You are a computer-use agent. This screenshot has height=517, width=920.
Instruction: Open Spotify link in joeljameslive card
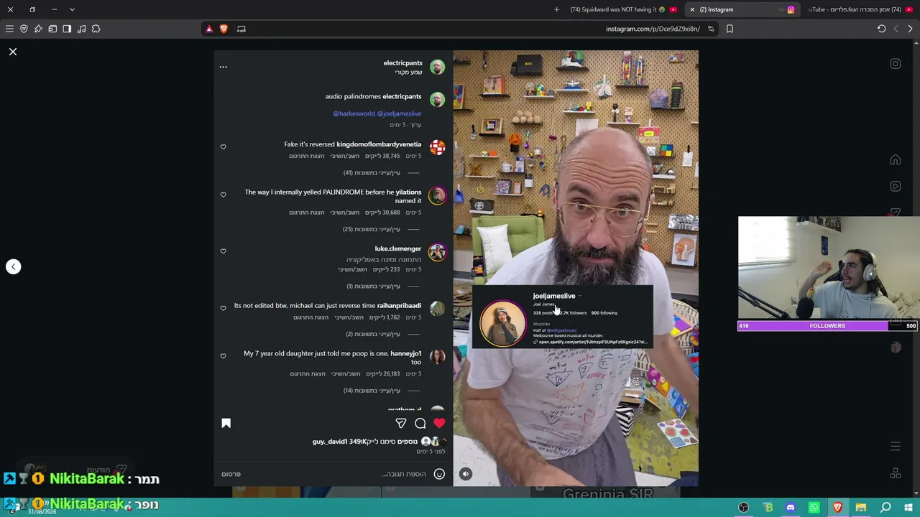pyautogui.click(x=592, y=342)
